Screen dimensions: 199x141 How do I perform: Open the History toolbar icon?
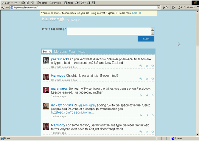tap(77, 3)
